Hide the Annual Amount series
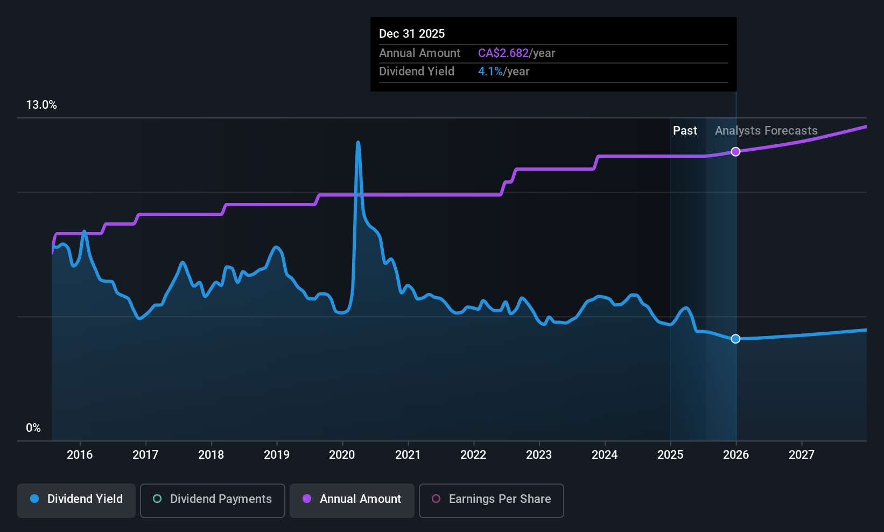 (352, 499)
